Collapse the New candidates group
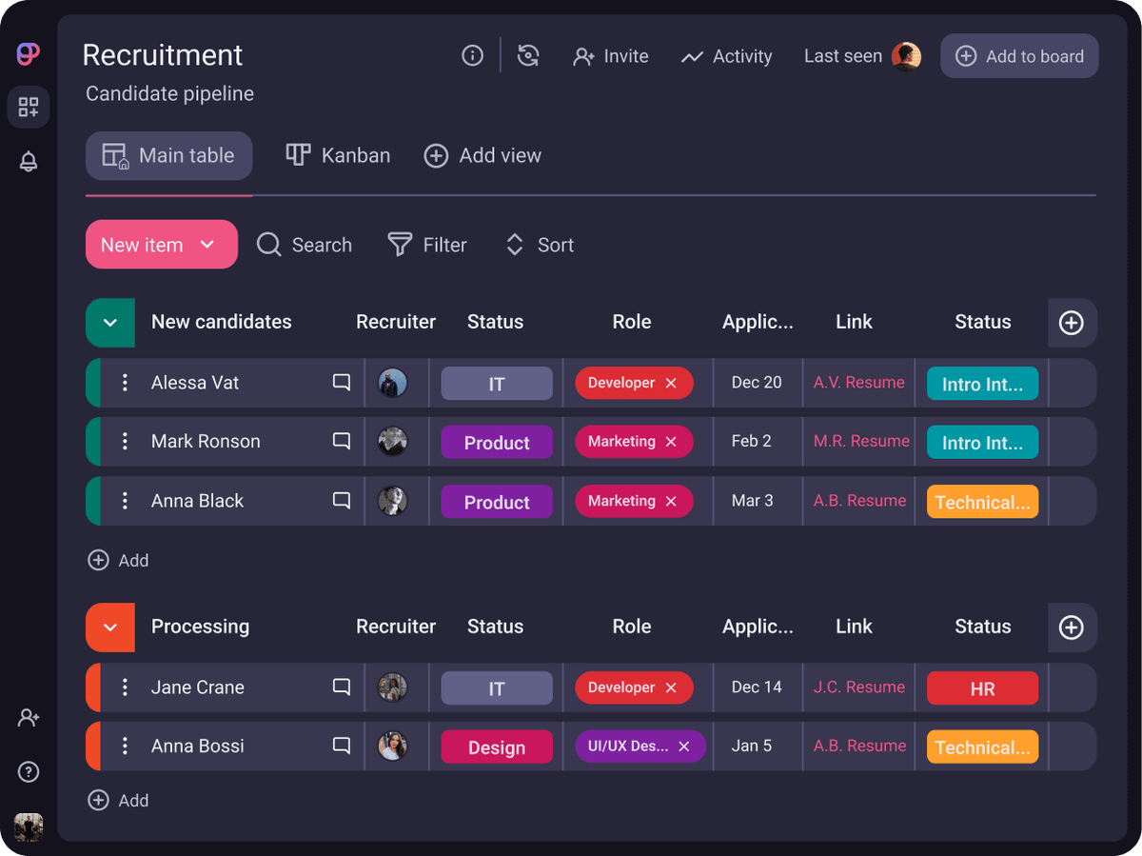Image resolution: width=1142 pixels, height=856 pixels. pyautogui.click(x=110, y=323)
